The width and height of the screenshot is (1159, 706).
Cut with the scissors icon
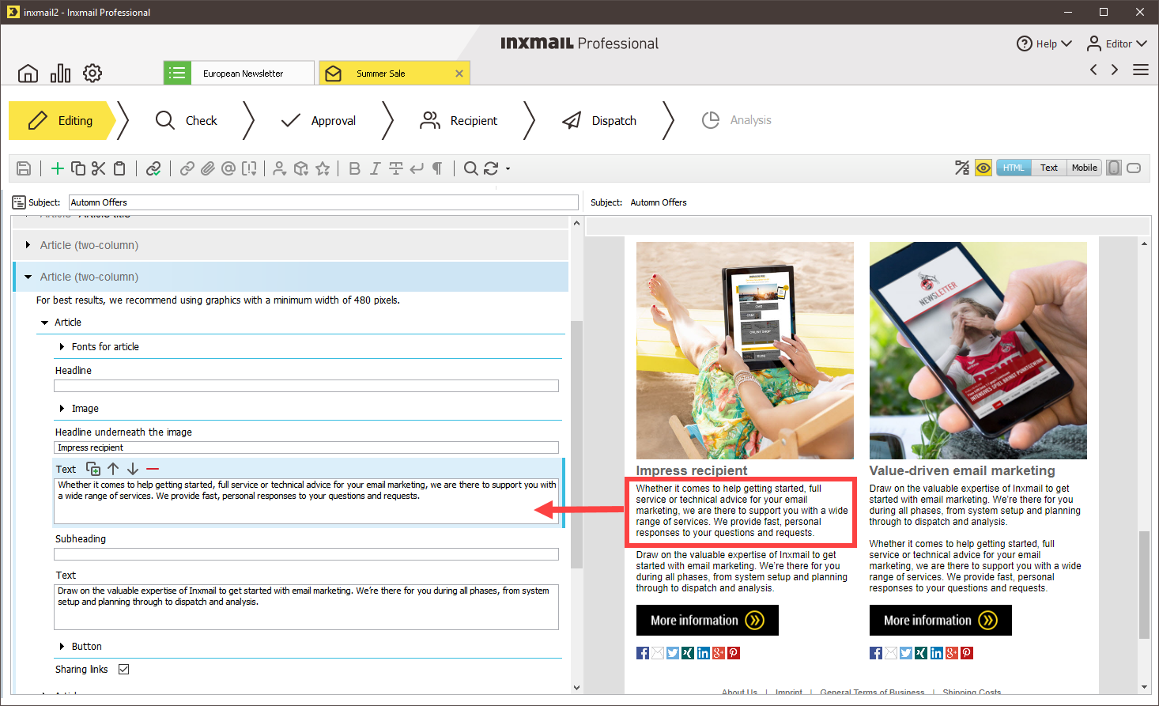pyautogui.click(x=98, y=168)
